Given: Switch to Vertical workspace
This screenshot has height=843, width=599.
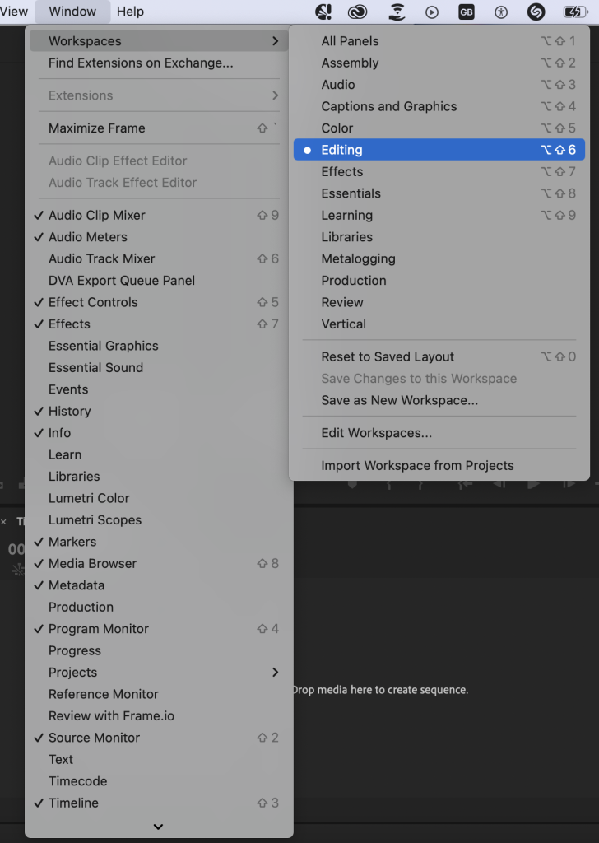Looking at the screenshot, I should point(439,324).
